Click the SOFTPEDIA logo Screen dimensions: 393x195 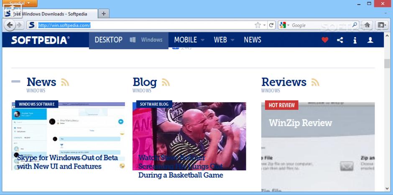click(41, 40)
